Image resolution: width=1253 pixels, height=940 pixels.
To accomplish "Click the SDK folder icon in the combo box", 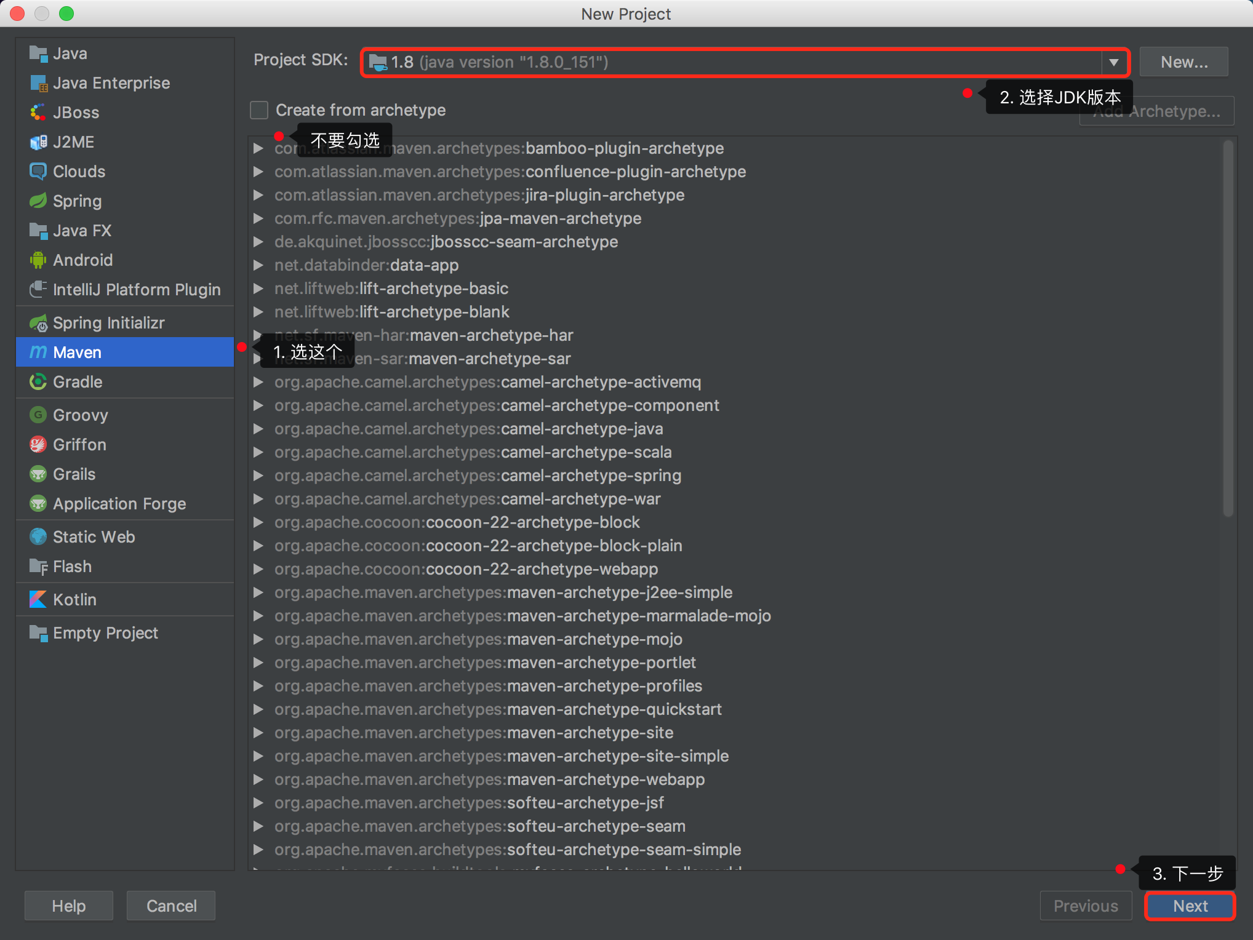I will (378, 62).
